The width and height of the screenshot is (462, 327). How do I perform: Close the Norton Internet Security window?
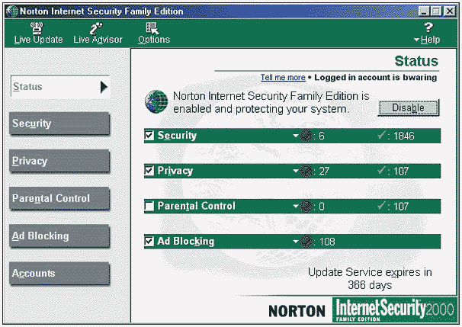coord(450,11)
